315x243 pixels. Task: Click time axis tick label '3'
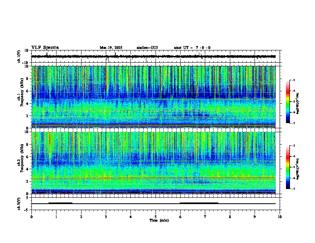[x=106, y=217]
